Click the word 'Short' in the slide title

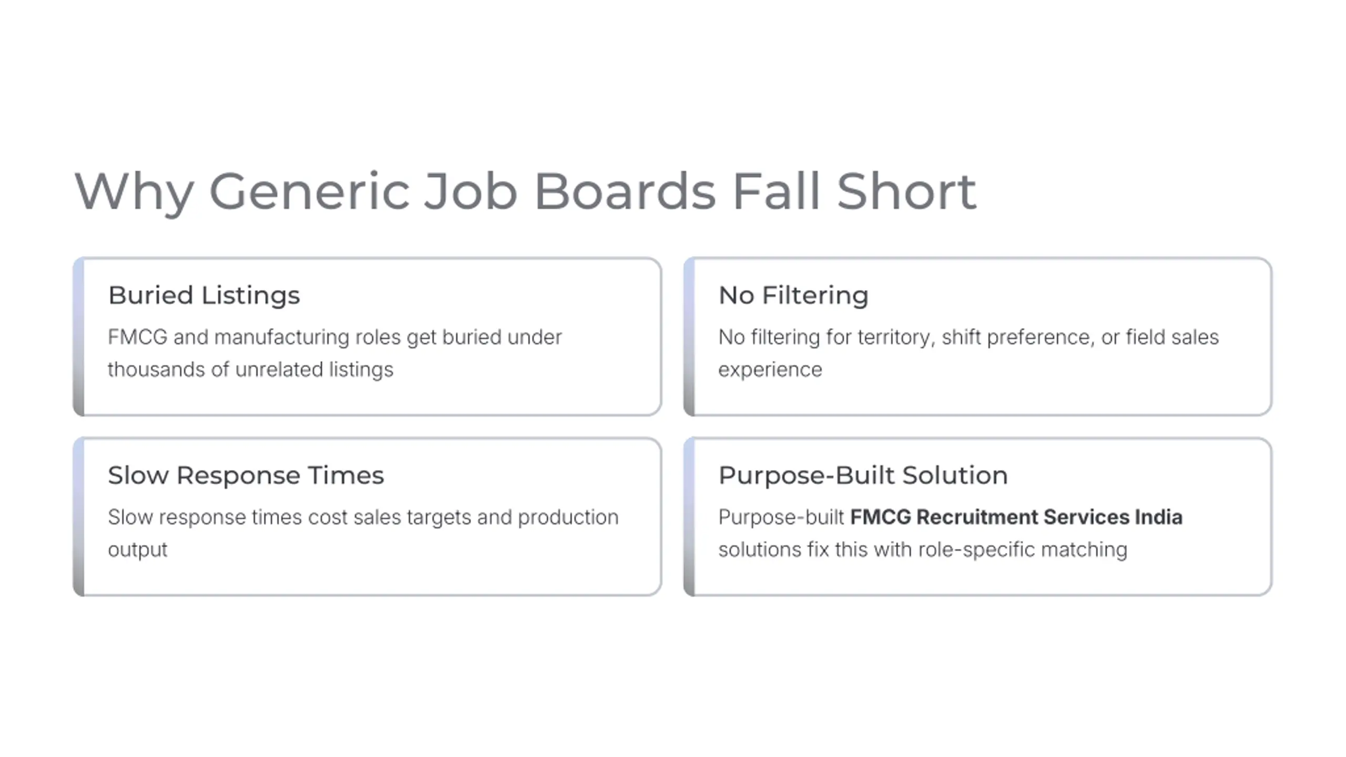point(906,191)
